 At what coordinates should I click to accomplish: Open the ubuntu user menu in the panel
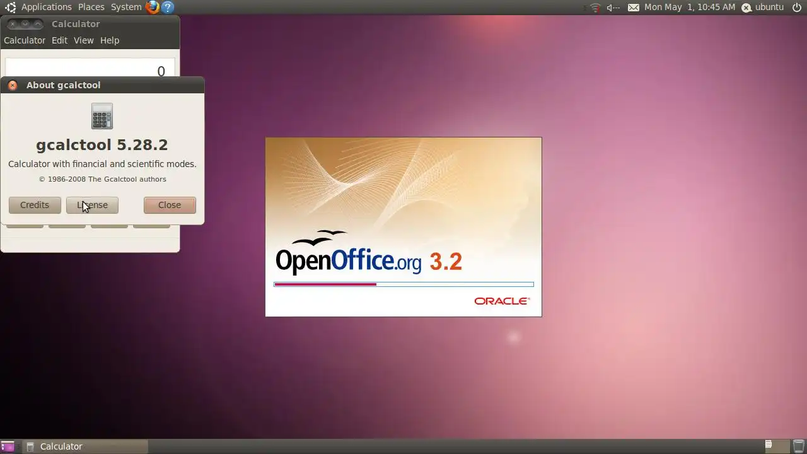[x=763, y=8]
